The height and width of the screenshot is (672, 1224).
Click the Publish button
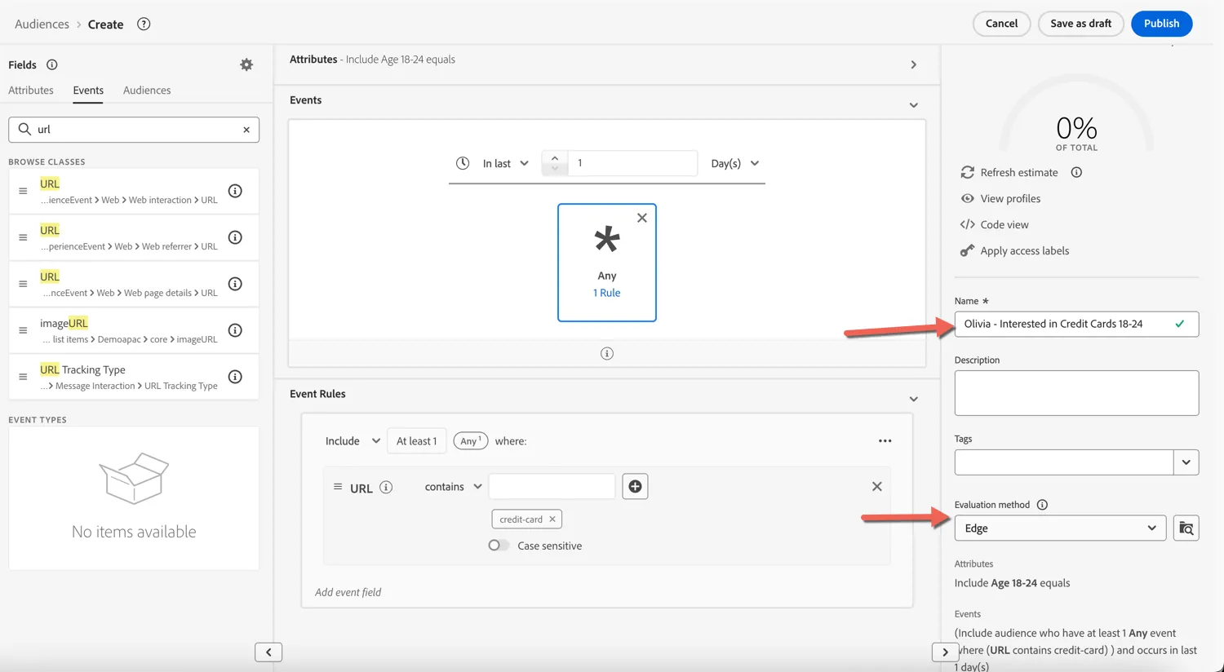tap(1161, 24)
